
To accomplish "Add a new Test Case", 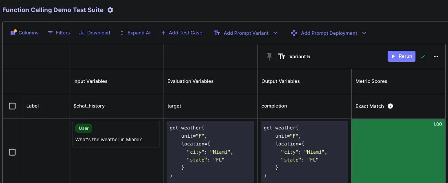I will pos(182,33).
